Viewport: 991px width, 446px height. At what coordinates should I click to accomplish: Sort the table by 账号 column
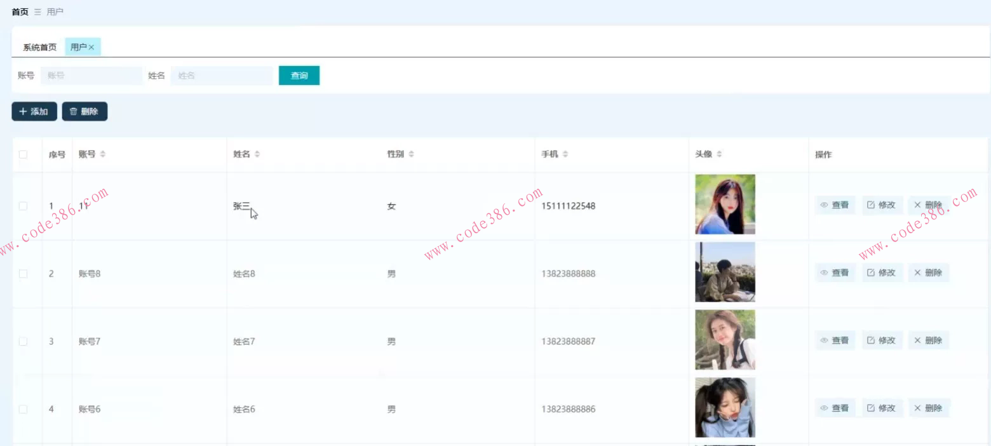click(x=103, y=154)
